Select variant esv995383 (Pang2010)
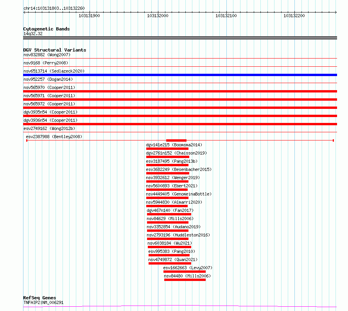The height and width of the screenshot is (311, 348). point(172,251)
